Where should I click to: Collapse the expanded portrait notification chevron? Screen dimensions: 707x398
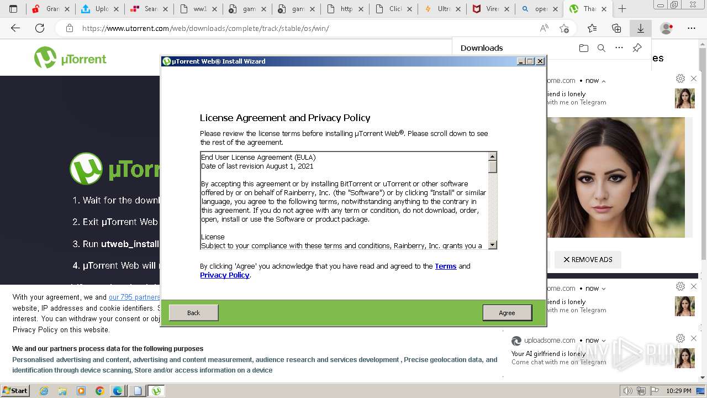(x=604, y=81)
